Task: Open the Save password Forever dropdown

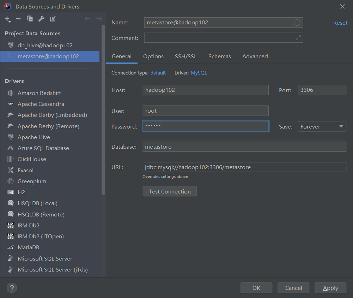Action: [322, 126]
